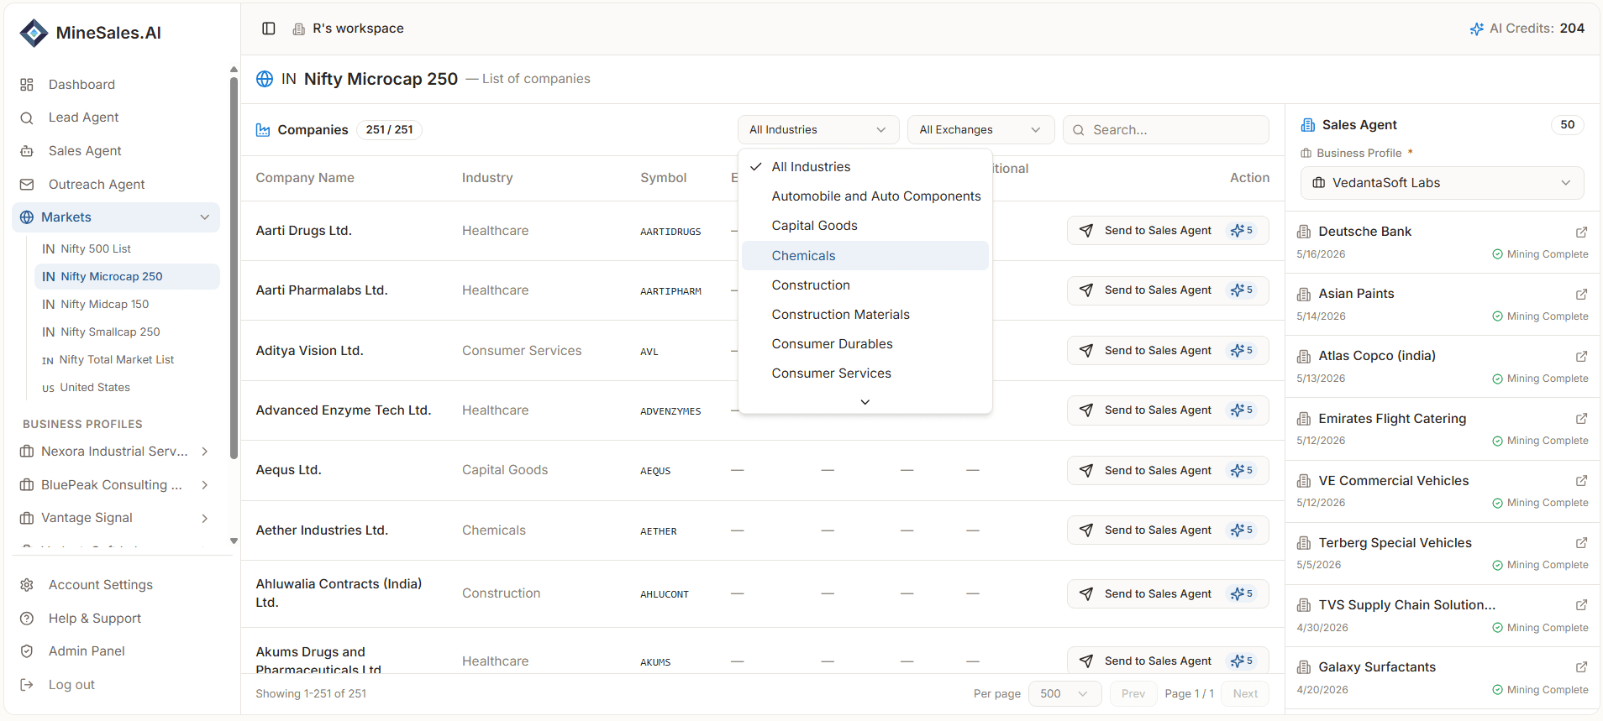The width and height of the screenshot is (1603, 721).
Task: Select Construction Materials option
Action: (865, 315)
